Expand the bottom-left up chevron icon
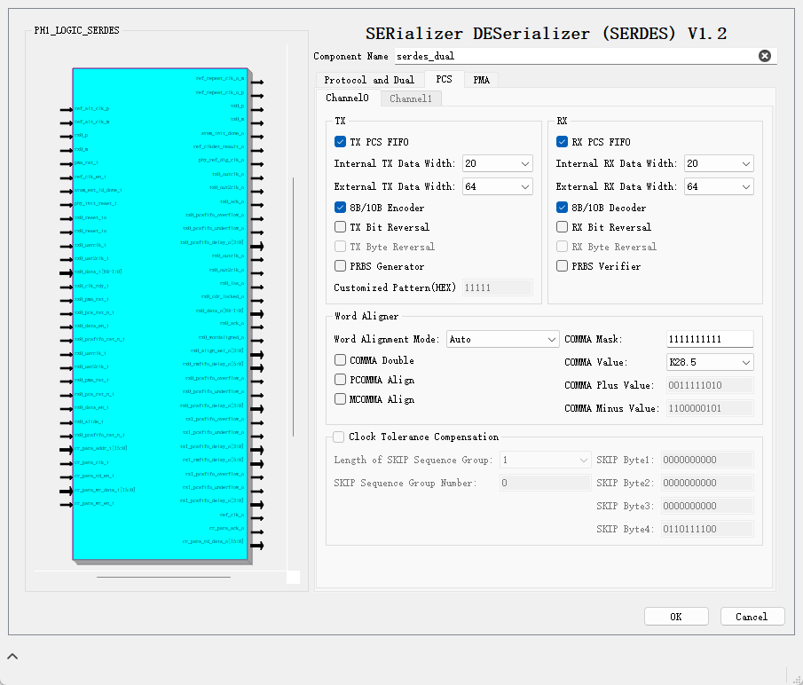The width and height of the screenshot is (803, 685). point(12,657)
